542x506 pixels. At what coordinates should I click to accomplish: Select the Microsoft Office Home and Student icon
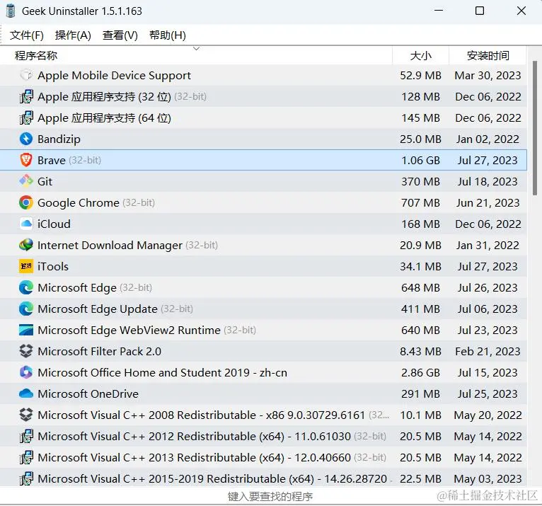tap(26, 372)
